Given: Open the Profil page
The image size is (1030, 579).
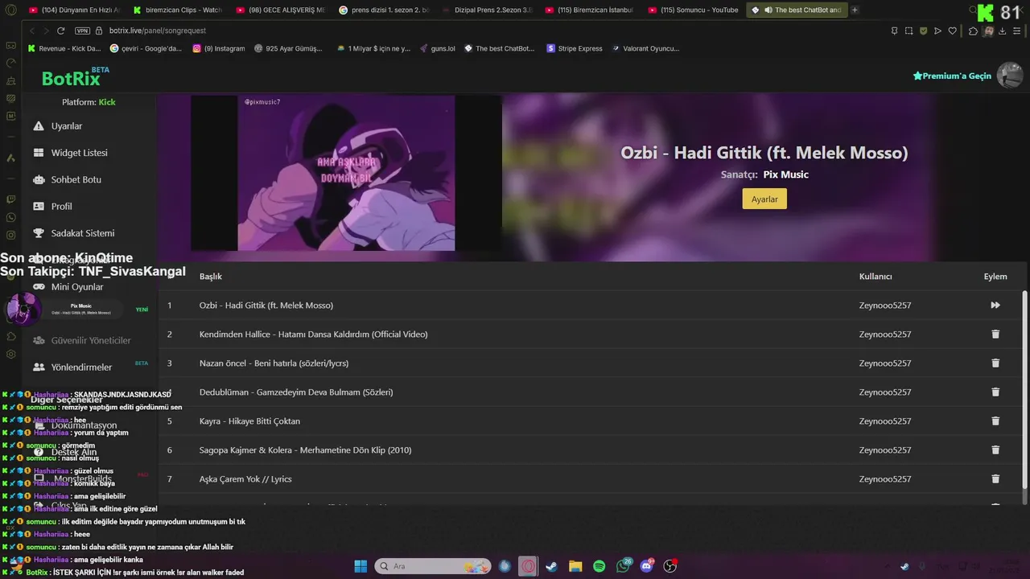Looking at the screenshot, I should click(x=61, y=206).
